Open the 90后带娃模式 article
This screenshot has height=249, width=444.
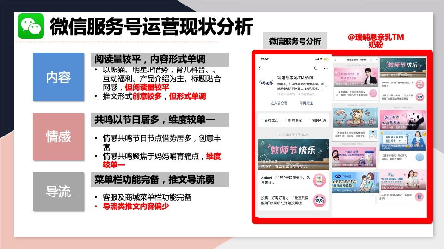396,197
